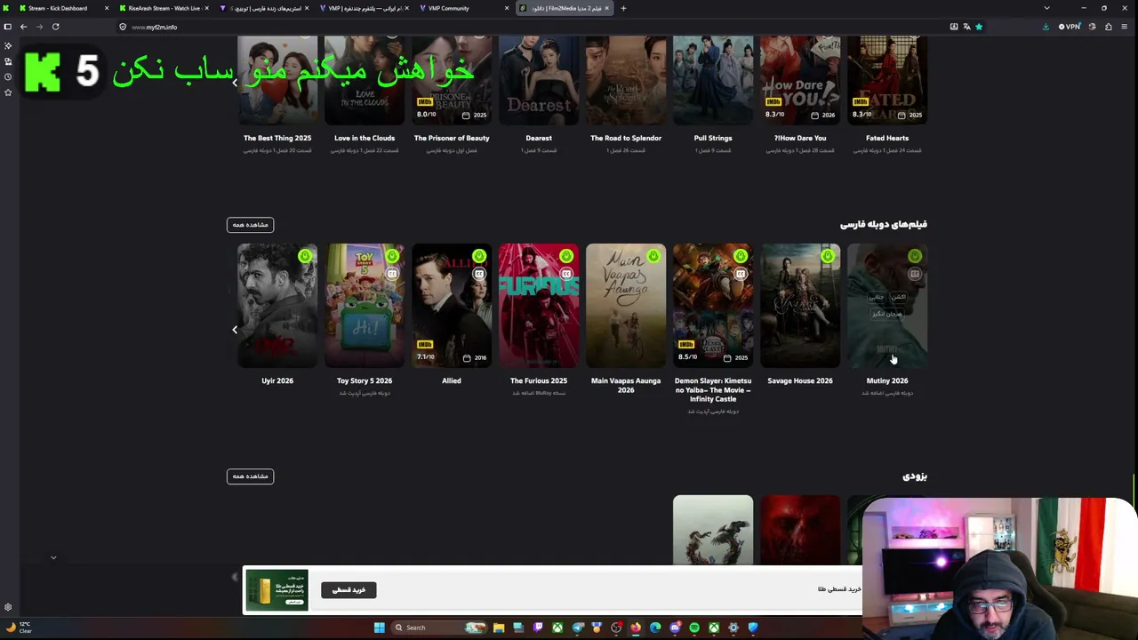Open Windows Settings gear in the taskbar
Viewport: 1138px width, 640px height.
(733, 628)
